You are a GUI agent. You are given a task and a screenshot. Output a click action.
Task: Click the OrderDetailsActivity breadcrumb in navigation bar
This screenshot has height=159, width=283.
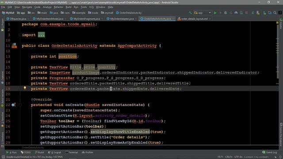(x=129, y=13)
